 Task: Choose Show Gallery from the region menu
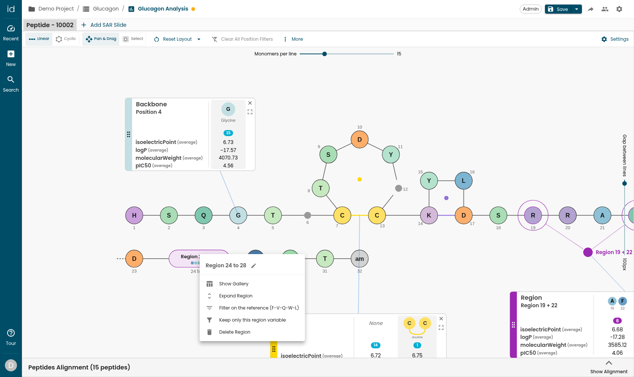252,284
